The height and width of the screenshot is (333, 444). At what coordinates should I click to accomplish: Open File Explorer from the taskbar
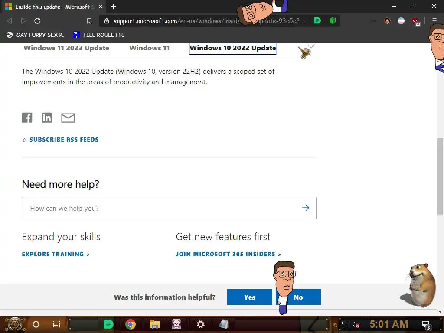[155, 324]
